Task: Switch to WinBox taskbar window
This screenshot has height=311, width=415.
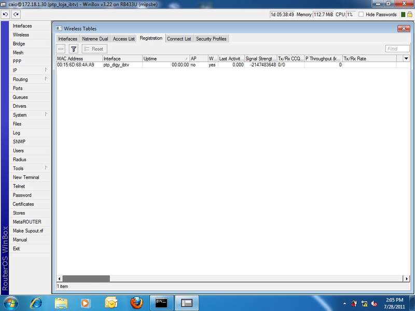Action: point(187,303)
